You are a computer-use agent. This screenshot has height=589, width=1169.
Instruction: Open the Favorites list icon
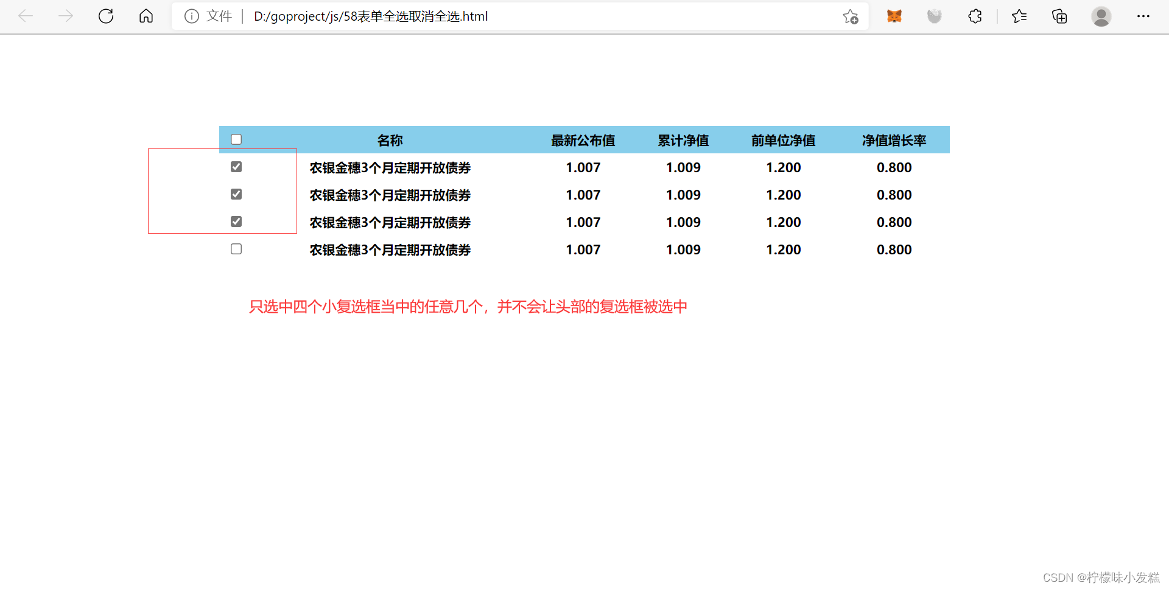click(x=1019, y=16)
